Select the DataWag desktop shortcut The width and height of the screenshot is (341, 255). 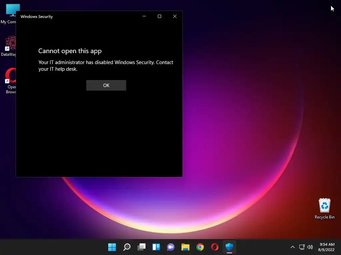(x=9, y=46)
